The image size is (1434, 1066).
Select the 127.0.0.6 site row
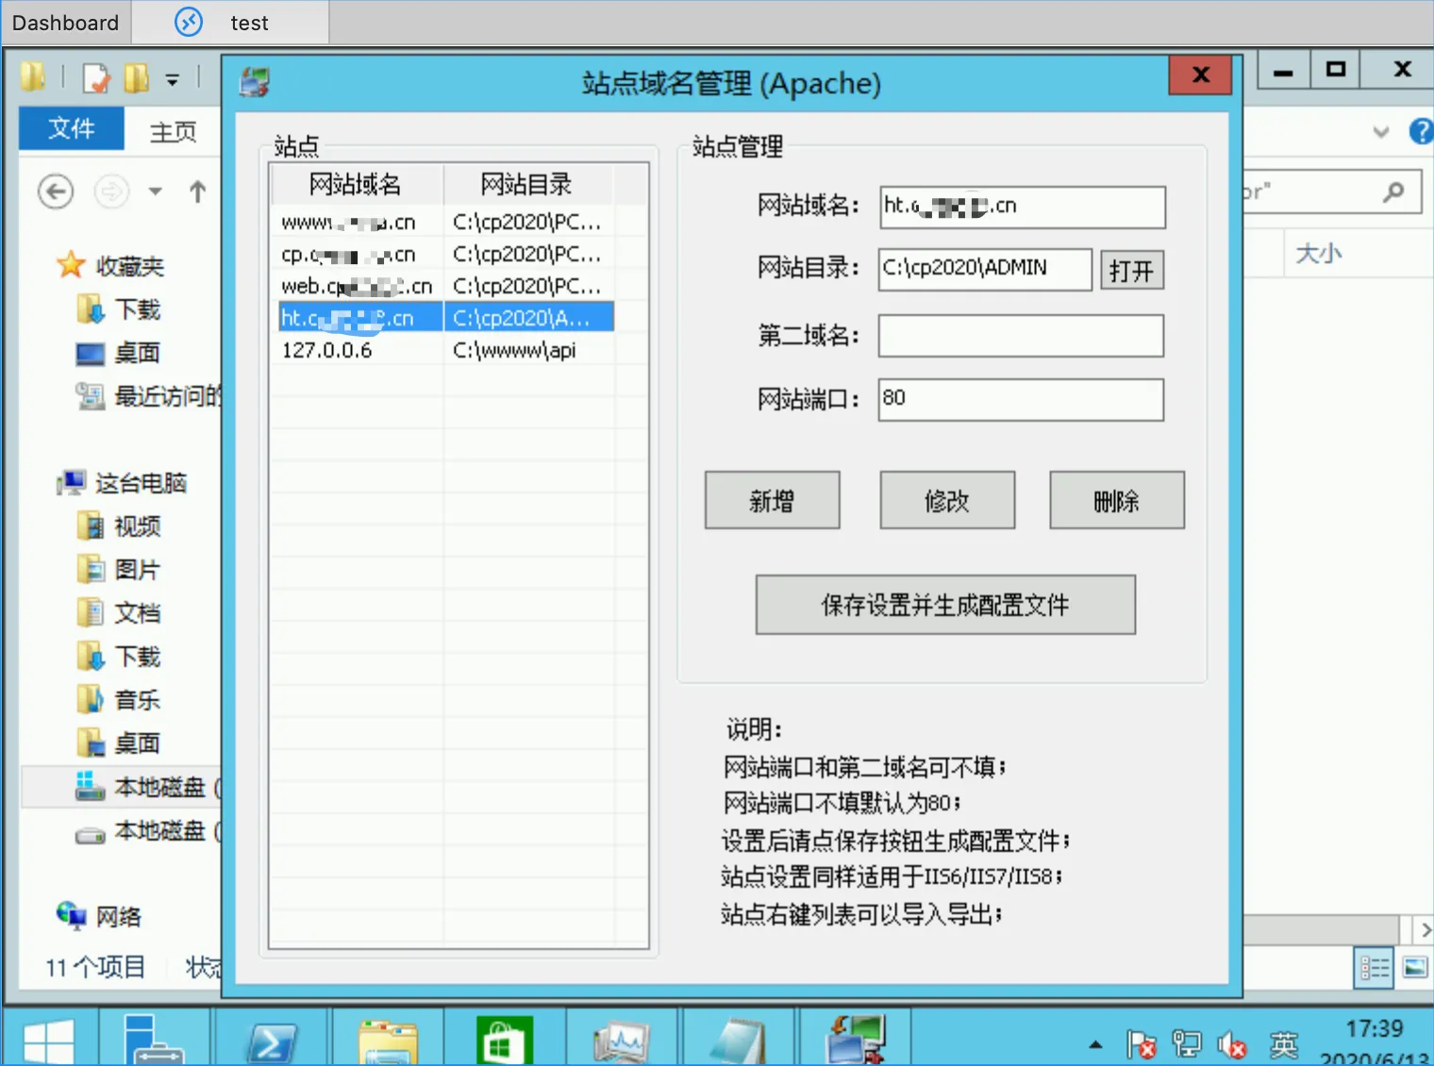coord(327,351)
